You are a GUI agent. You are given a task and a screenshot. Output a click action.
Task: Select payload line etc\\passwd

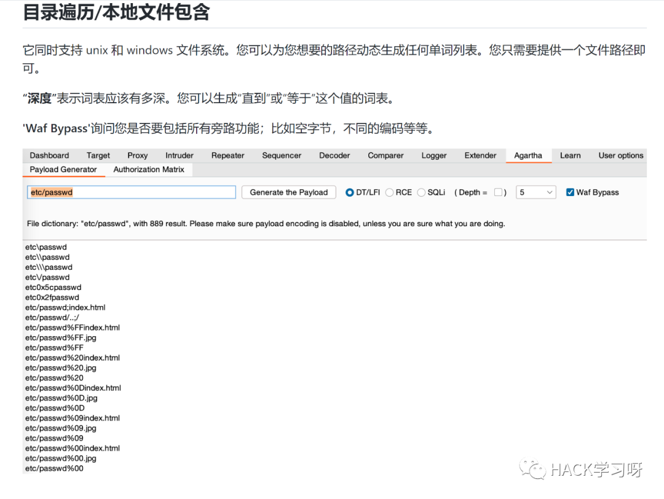[x=47, y=257]
